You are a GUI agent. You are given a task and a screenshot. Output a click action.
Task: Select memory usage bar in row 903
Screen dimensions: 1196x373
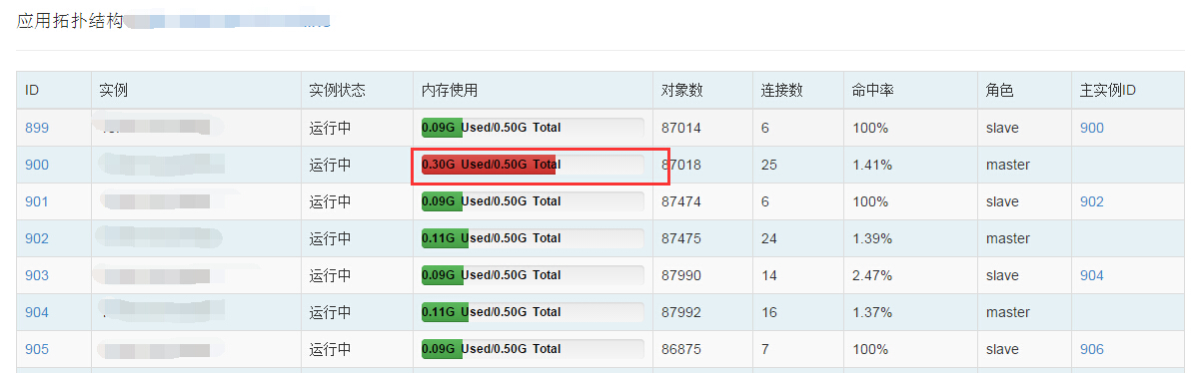click(533, 275)
